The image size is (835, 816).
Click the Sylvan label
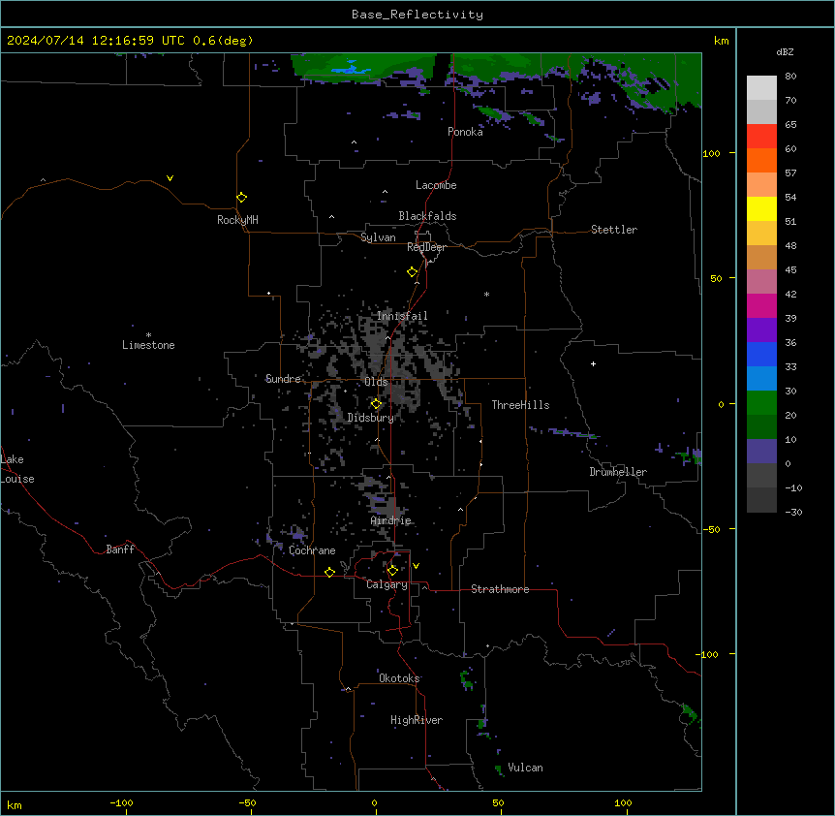[378, 237]
